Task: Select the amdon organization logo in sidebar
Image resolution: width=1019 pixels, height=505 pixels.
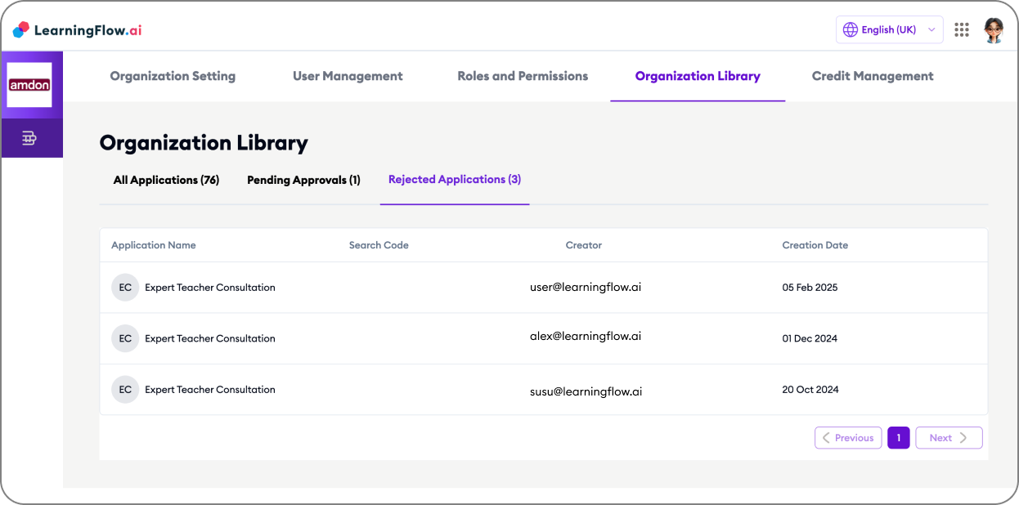Action: pos(29,85)
